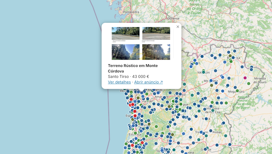Image resolution: width=272 pixels, height=154 pixels.
Task: Follow the Abrir anúncio external link
Action: [148, 82]
